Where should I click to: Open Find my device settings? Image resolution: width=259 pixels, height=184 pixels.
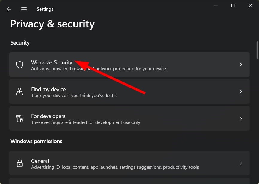pos(129,91)
